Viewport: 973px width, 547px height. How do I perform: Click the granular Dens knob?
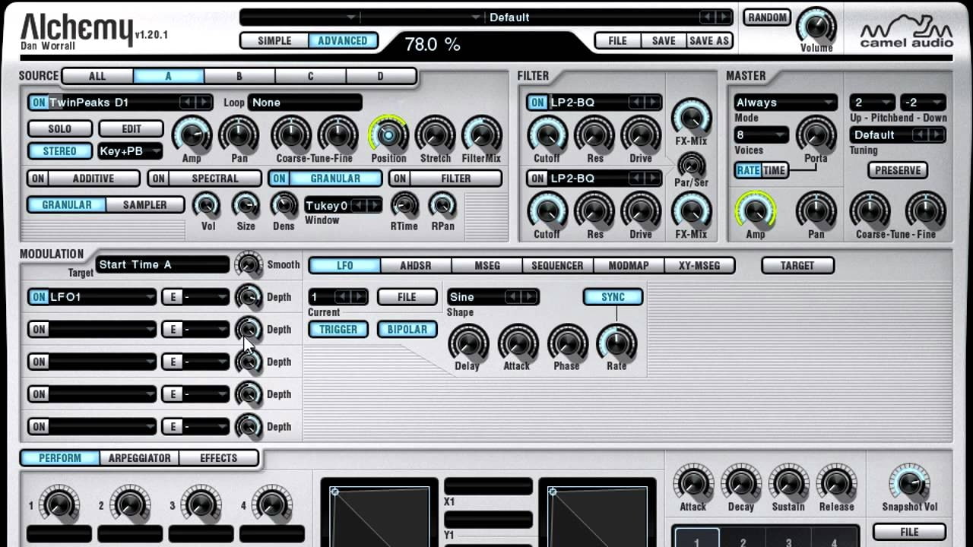284,204
